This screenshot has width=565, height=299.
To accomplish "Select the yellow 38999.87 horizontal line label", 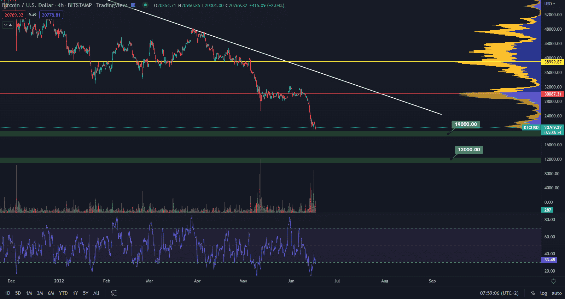I will (x=553, y=62).
